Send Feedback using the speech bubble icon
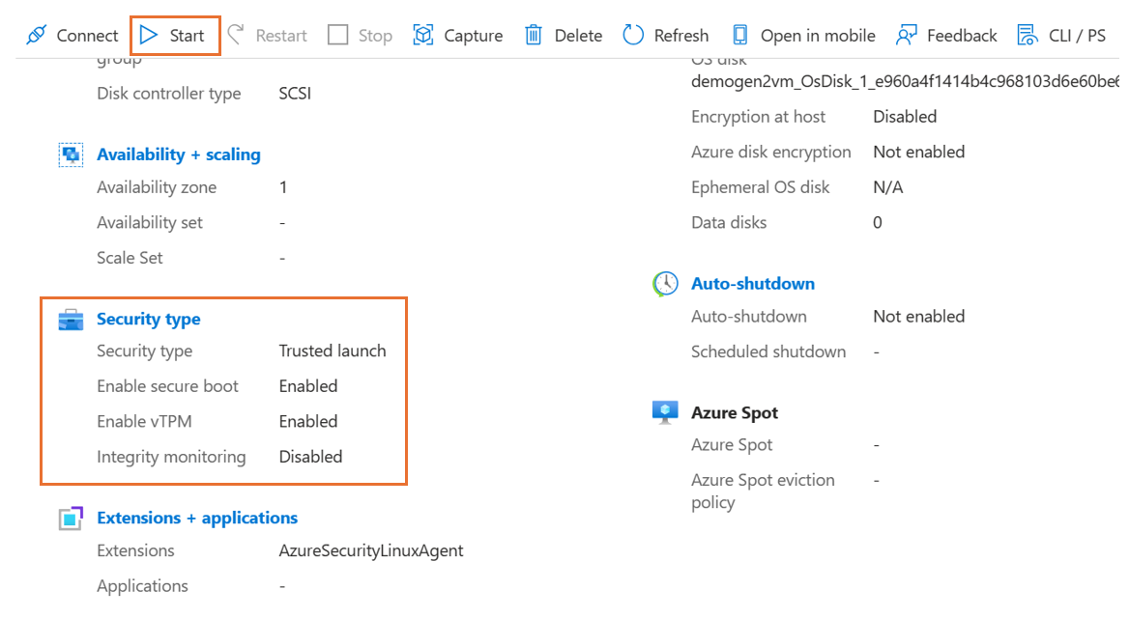The height and width of the screenshot is (618, 1129). [905, 35]
